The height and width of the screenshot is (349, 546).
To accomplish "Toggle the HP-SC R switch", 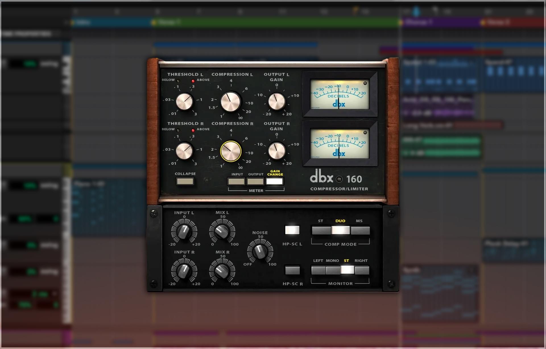I will (x=292, y=270).
